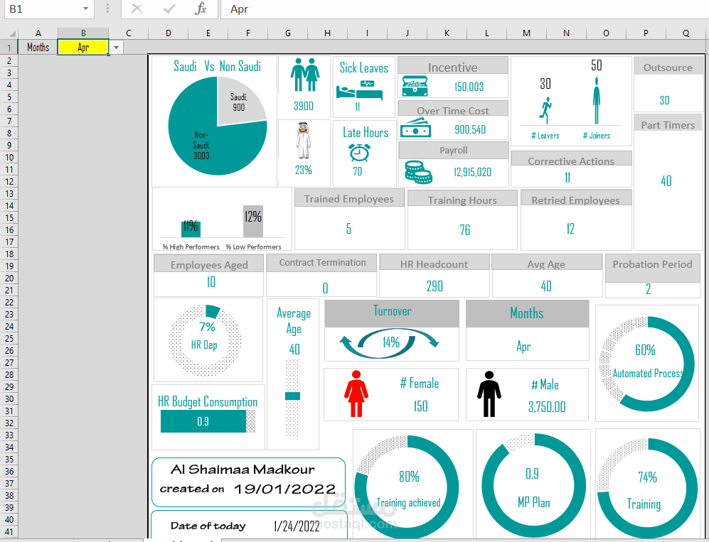Select row 10 header

click(x=9, y=157)
